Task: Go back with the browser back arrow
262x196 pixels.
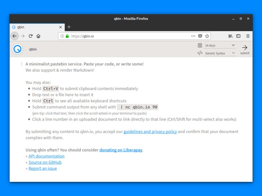Action: [x=14, y=36]
